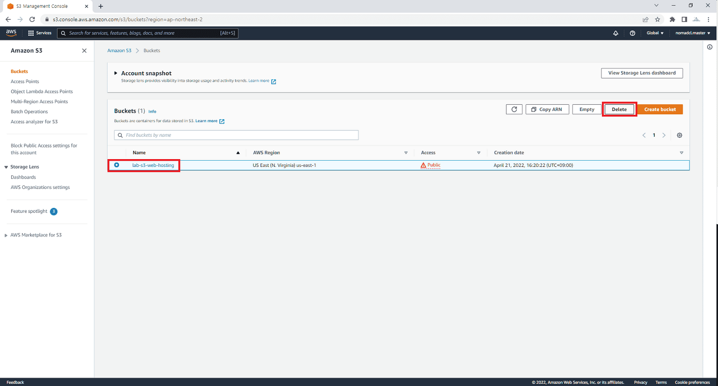This screenshot has width=718, height=386.
Task: Click US East (N. Virginia) us-east-1 cell
Action: (284, 165)
